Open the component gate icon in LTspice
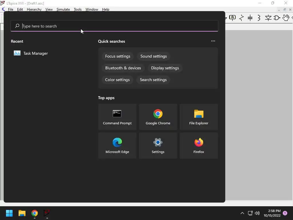 pos(277,18)
